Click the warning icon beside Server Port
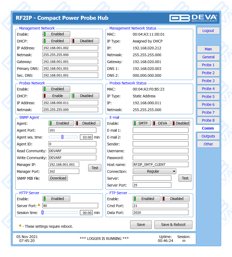The image size is (232, 257). point(39,205)
